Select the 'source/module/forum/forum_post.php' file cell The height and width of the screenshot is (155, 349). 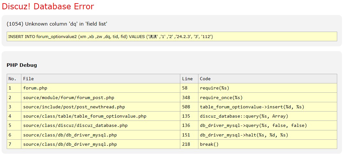100,97
